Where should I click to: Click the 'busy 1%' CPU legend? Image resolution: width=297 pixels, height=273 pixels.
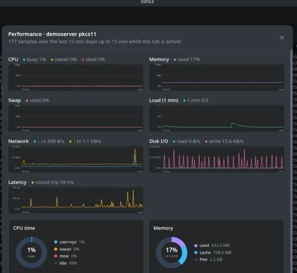pyautogui.click(x=34, y=59)
